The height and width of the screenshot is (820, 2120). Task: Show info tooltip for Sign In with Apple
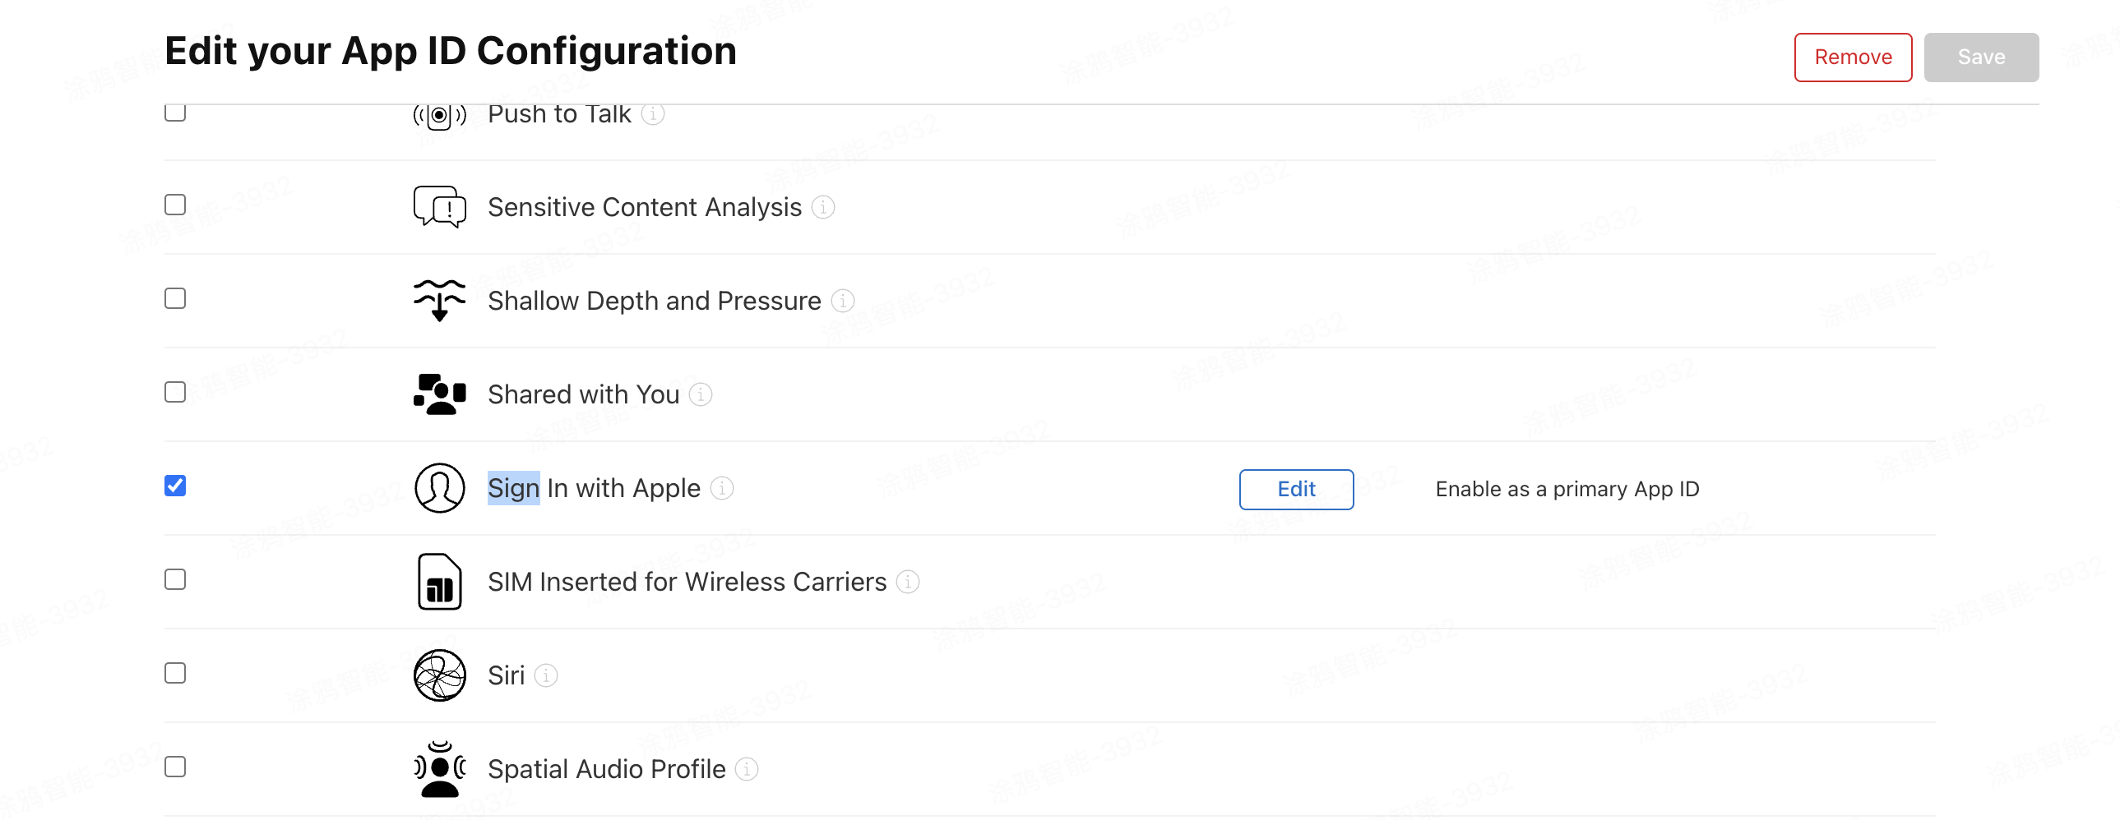(722, 489)
